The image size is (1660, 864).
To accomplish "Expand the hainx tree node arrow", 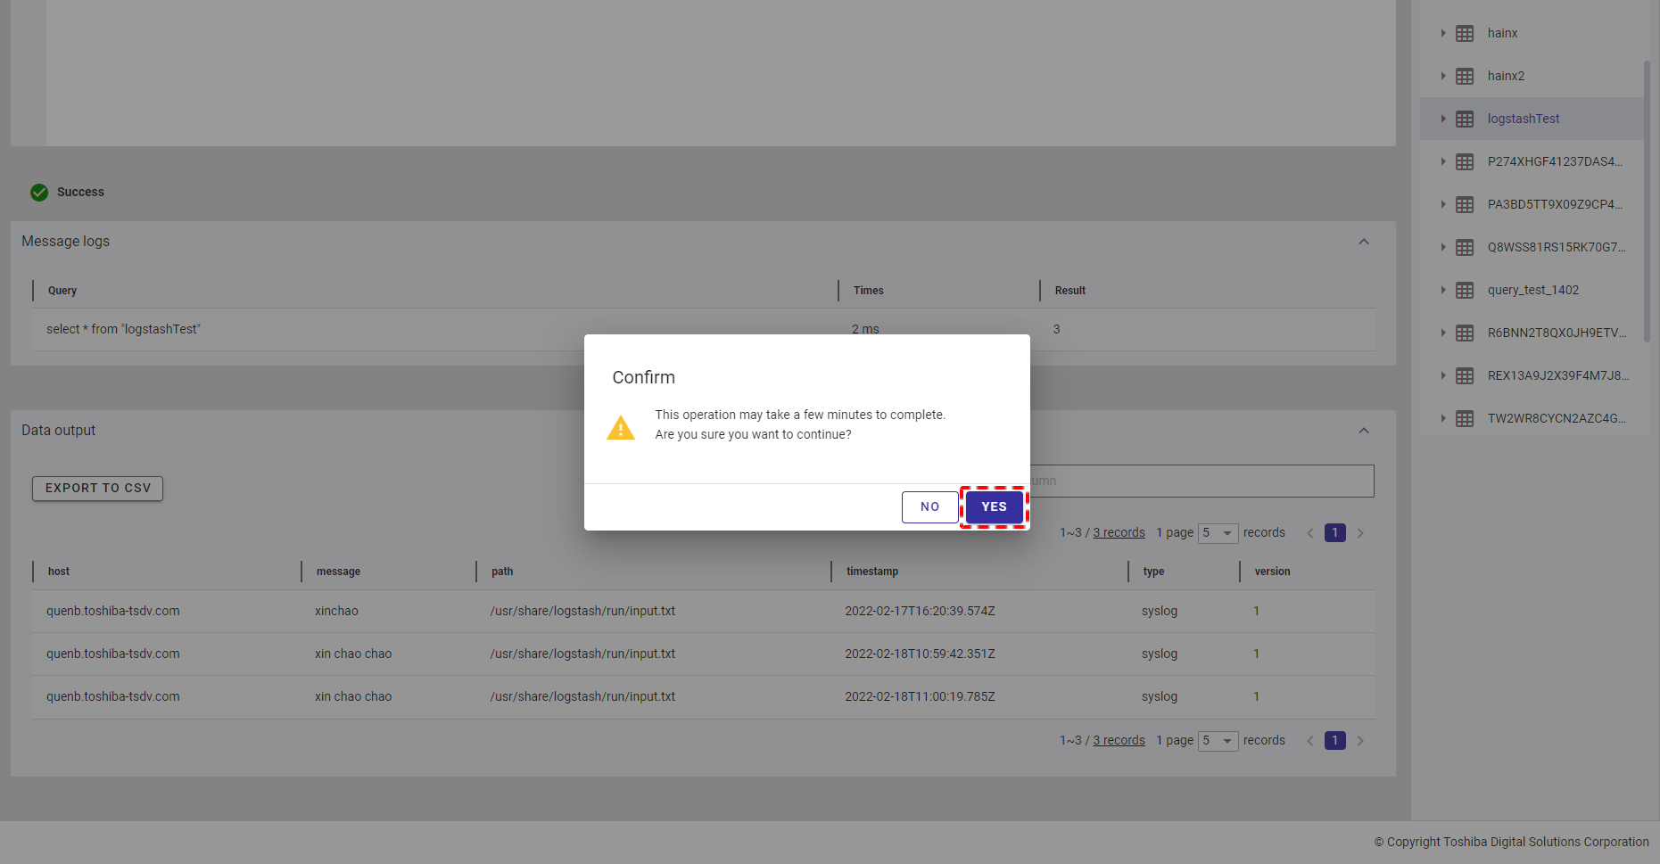I will [x=1442, y=33].
